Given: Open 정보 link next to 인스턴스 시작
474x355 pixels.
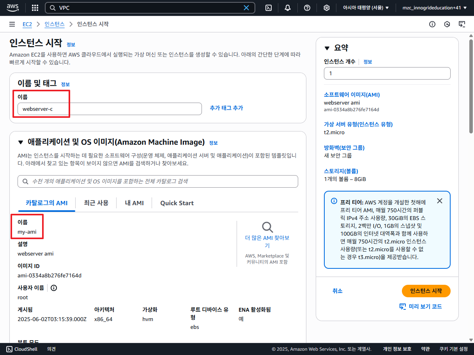Looking at the screenshot, I should [71, 44].
